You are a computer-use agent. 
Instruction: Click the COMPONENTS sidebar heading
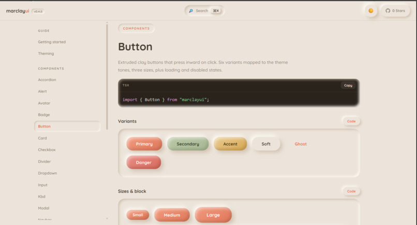(51, 69)
